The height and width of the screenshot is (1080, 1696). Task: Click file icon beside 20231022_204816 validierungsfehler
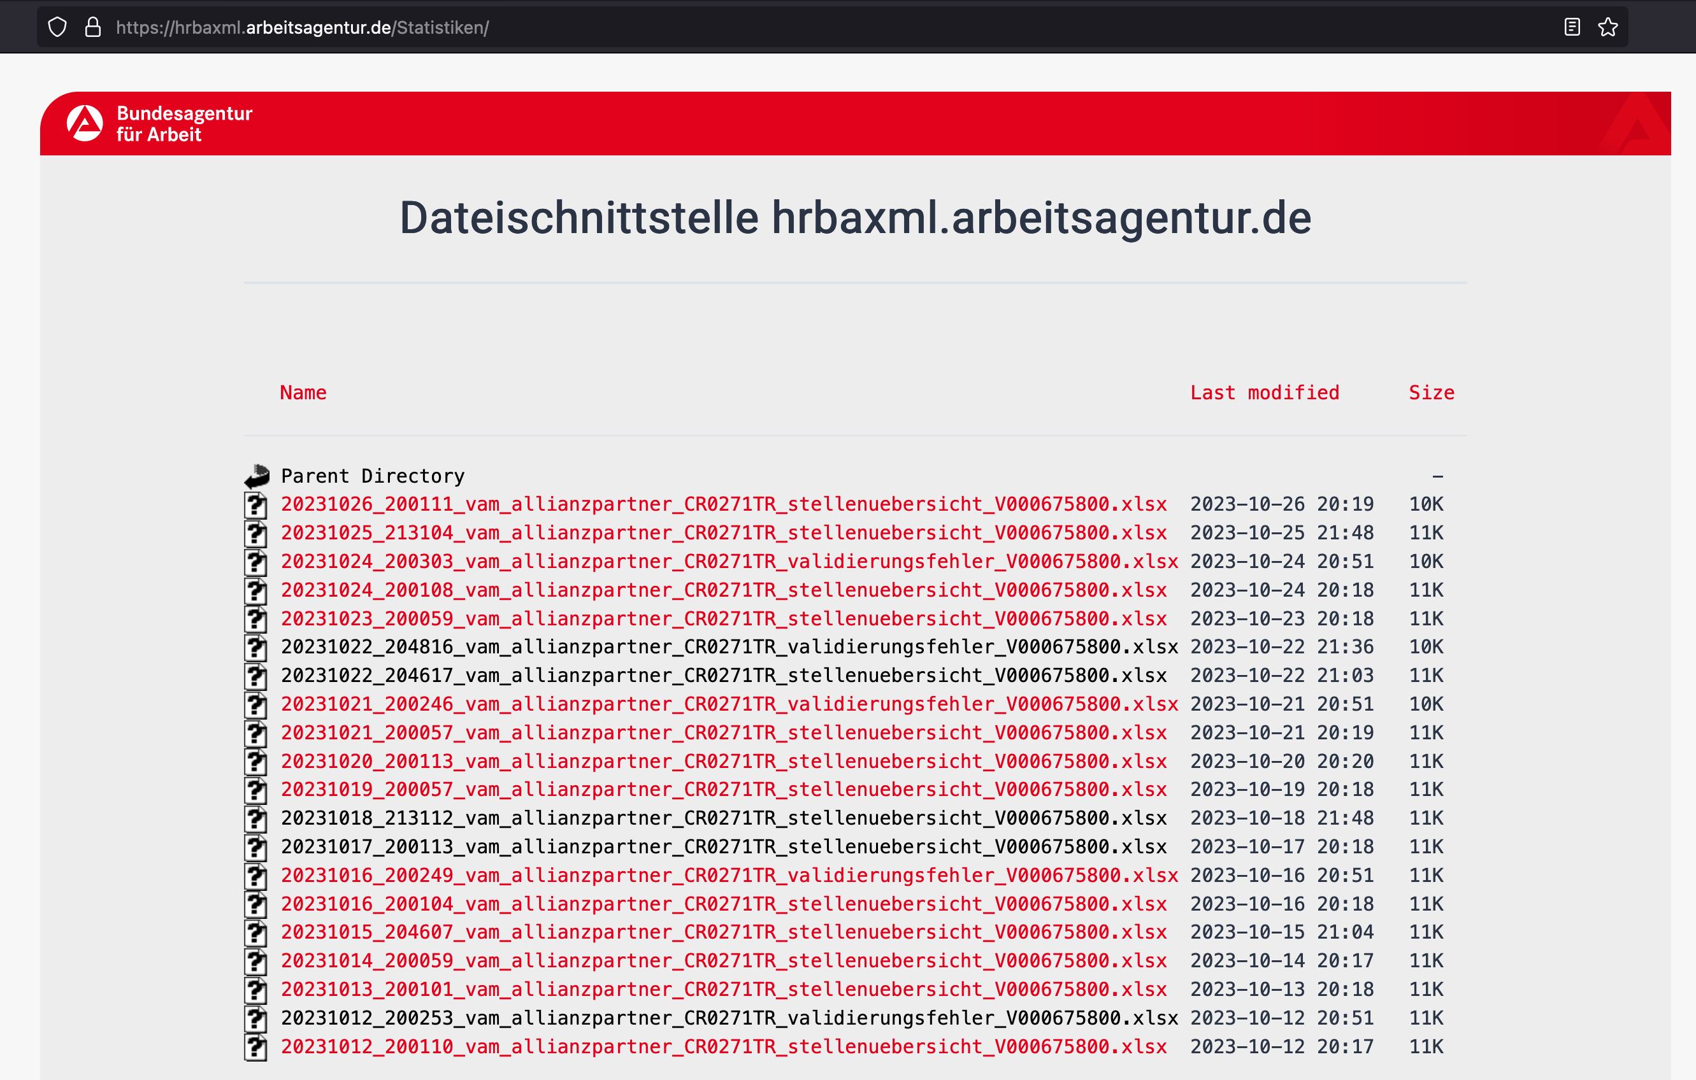[x=256, y=648]
